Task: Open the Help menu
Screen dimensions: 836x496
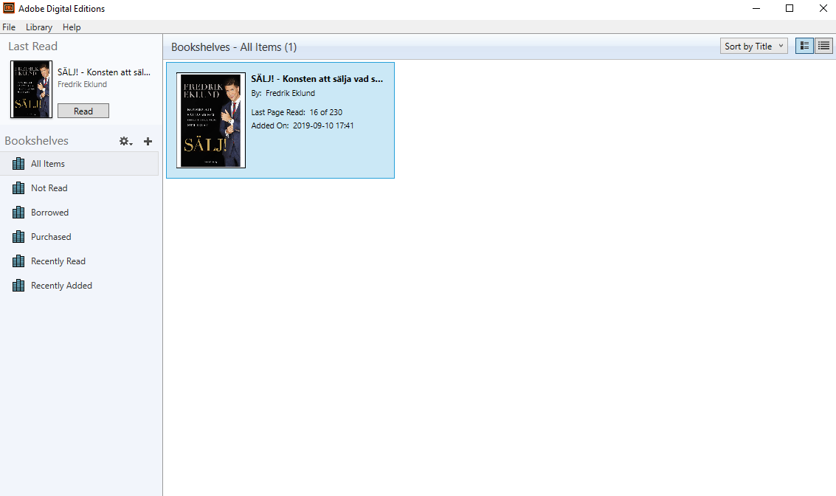Action: [72, 27]
